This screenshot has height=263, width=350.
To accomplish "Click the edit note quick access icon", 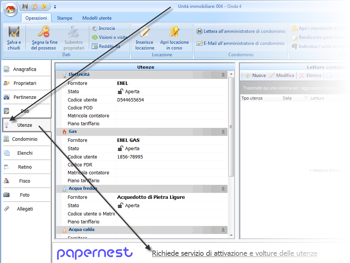I will coord(35,7).
